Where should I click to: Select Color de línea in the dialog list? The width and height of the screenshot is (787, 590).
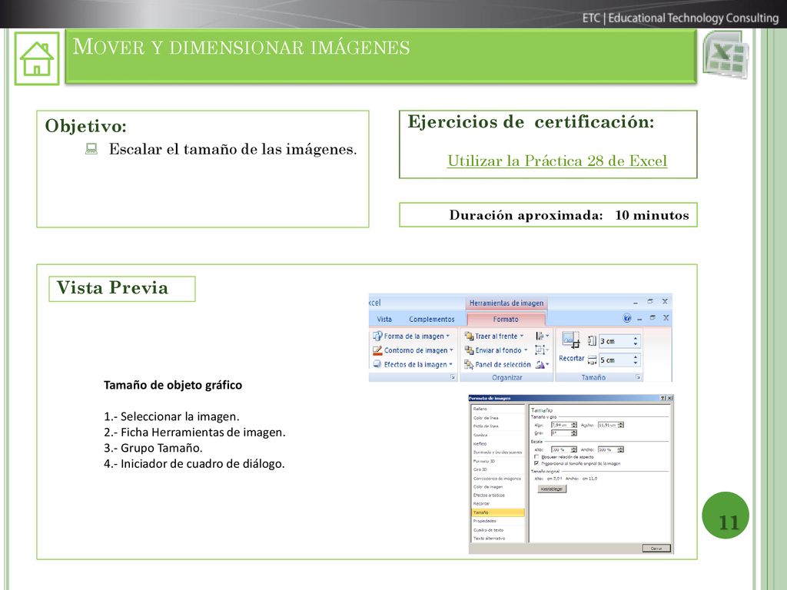486,417
